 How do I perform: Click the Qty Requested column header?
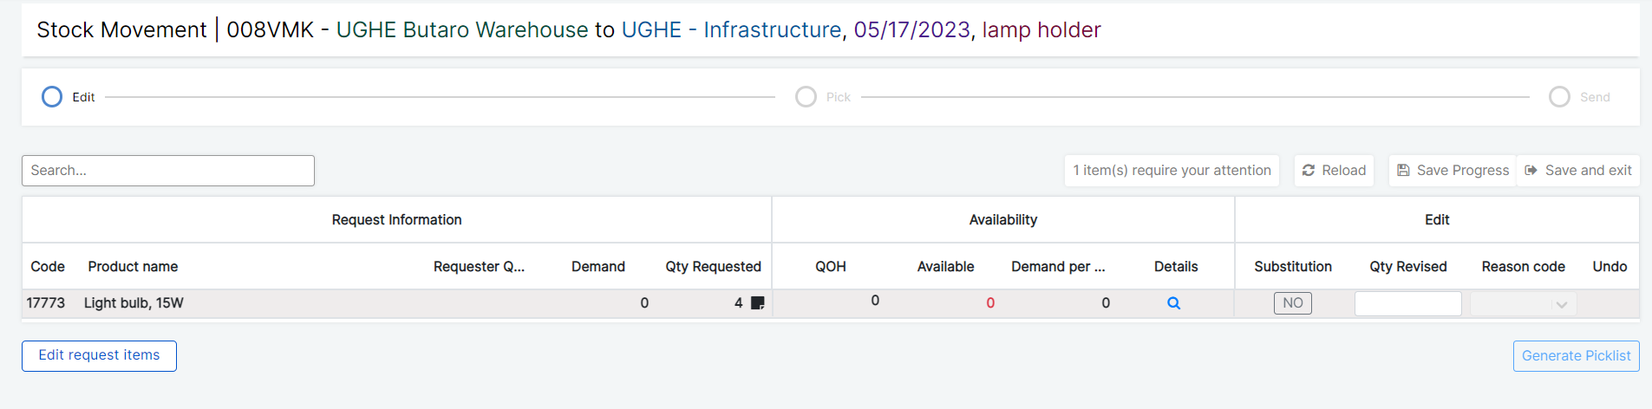(x=713, y=267)
